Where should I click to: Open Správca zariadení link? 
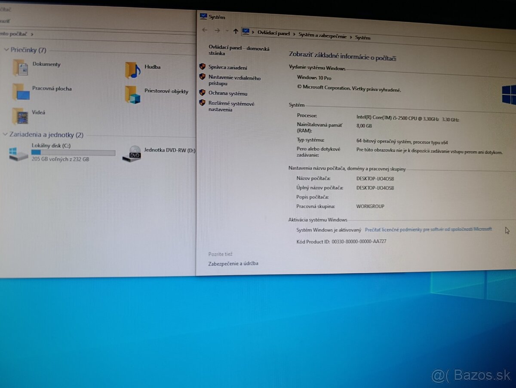click(227, 67)
